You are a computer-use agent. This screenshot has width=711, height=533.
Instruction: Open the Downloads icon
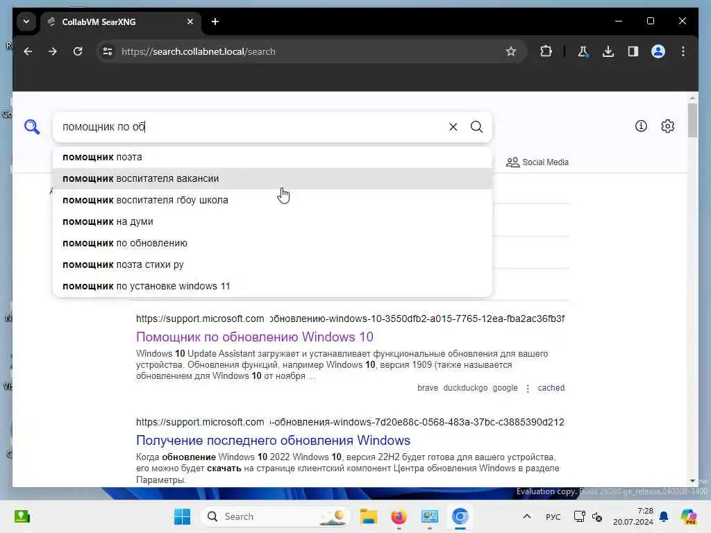(608, 51)
